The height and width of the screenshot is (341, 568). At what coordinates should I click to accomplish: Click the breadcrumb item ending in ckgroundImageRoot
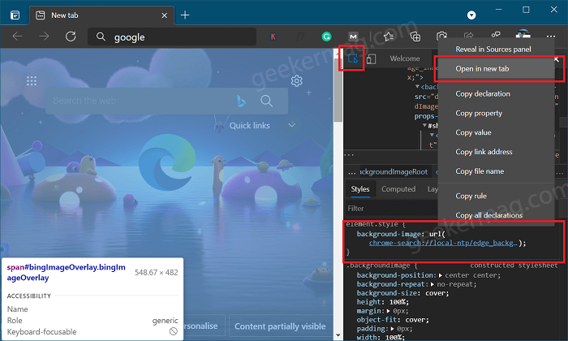pos(394,172)
